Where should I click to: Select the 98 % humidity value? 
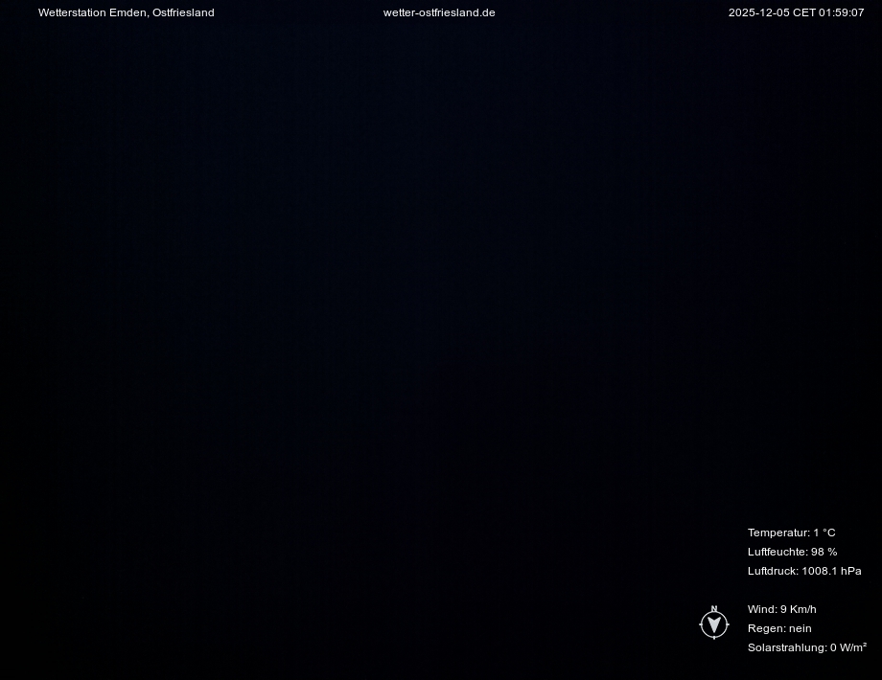click(824, 552)
